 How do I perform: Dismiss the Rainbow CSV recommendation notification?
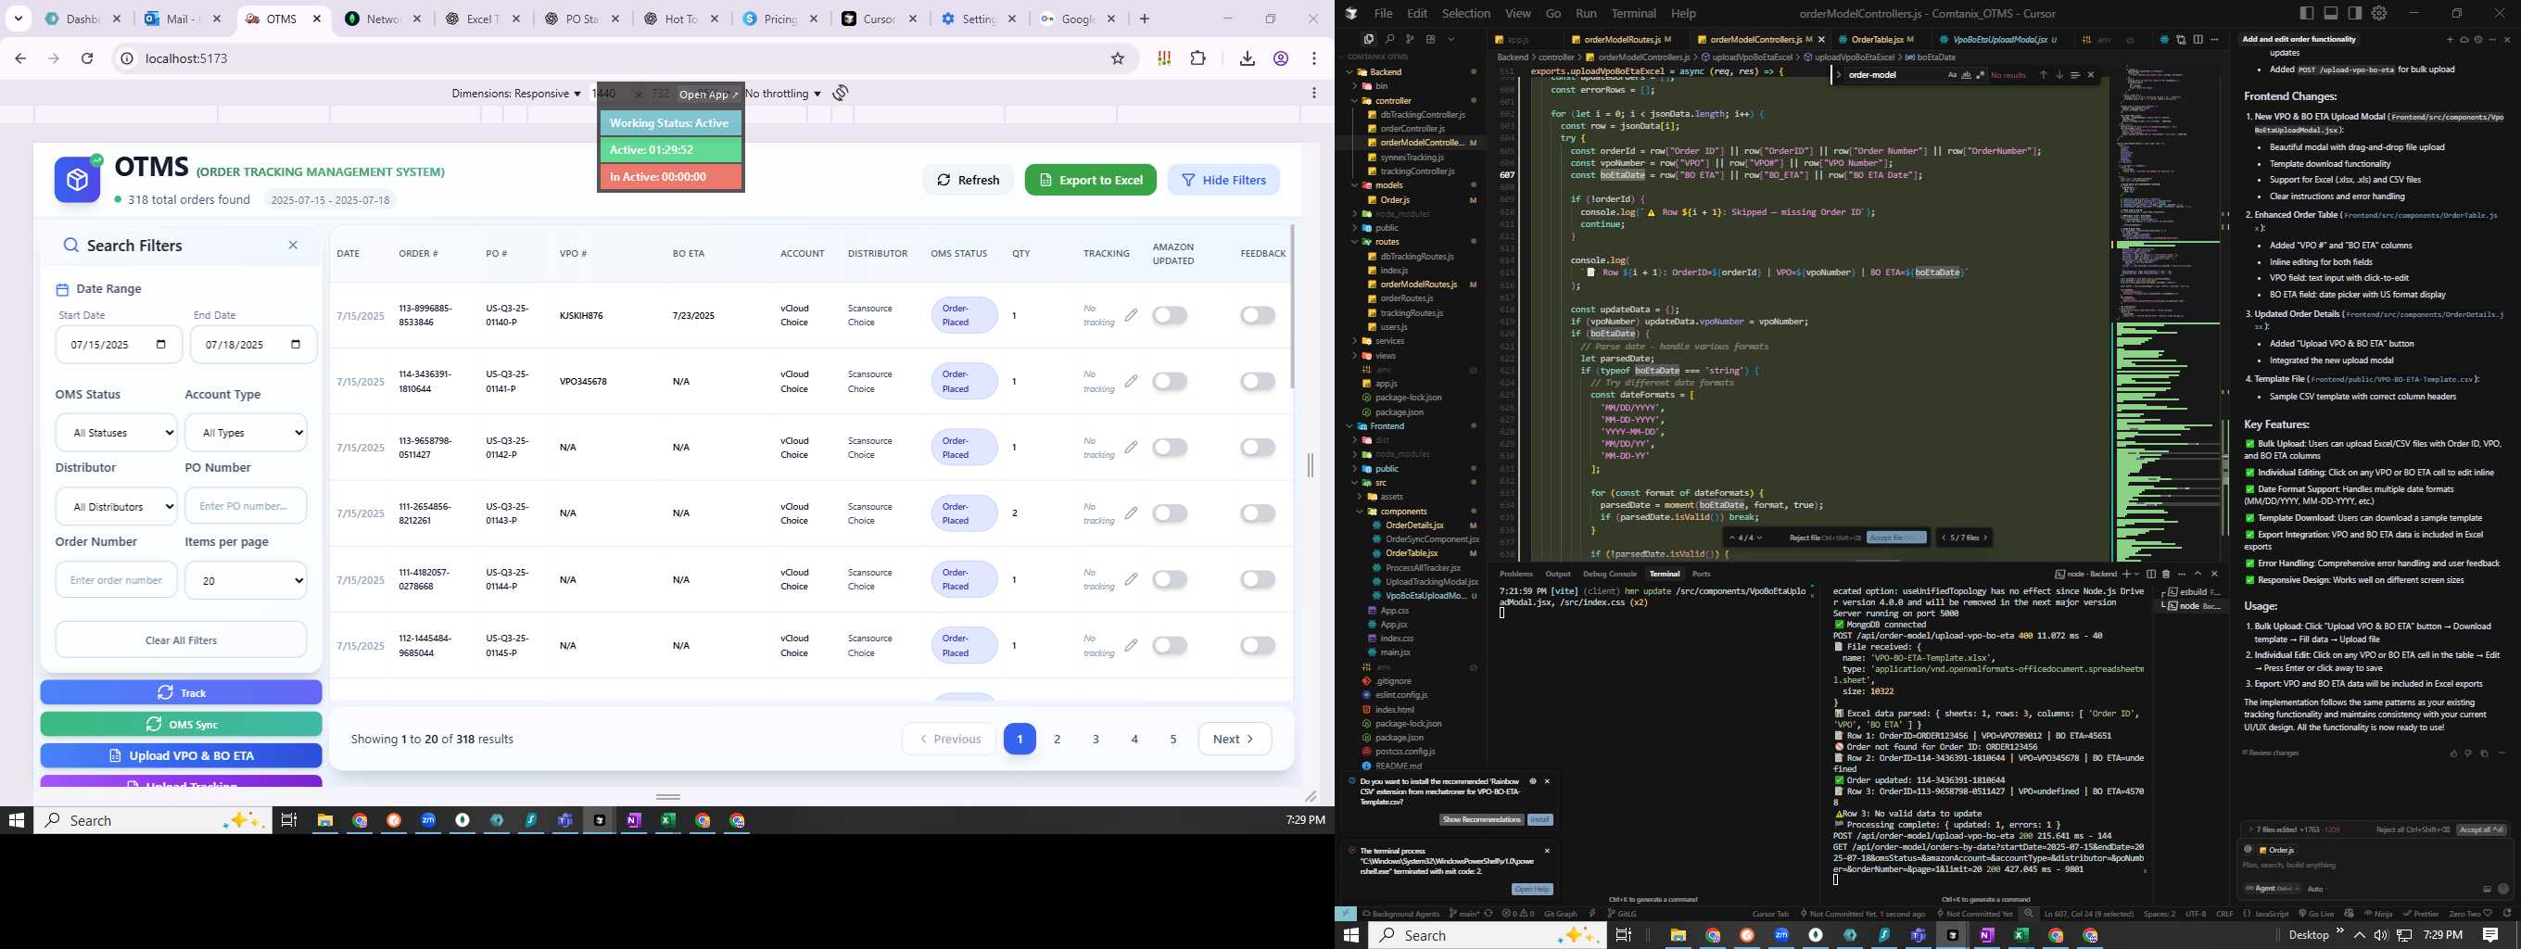click(1547, 781)
